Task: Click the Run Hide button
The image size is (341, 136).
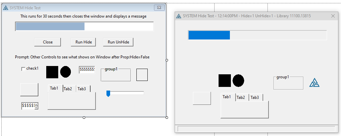Action: click(x=84, y=42)
